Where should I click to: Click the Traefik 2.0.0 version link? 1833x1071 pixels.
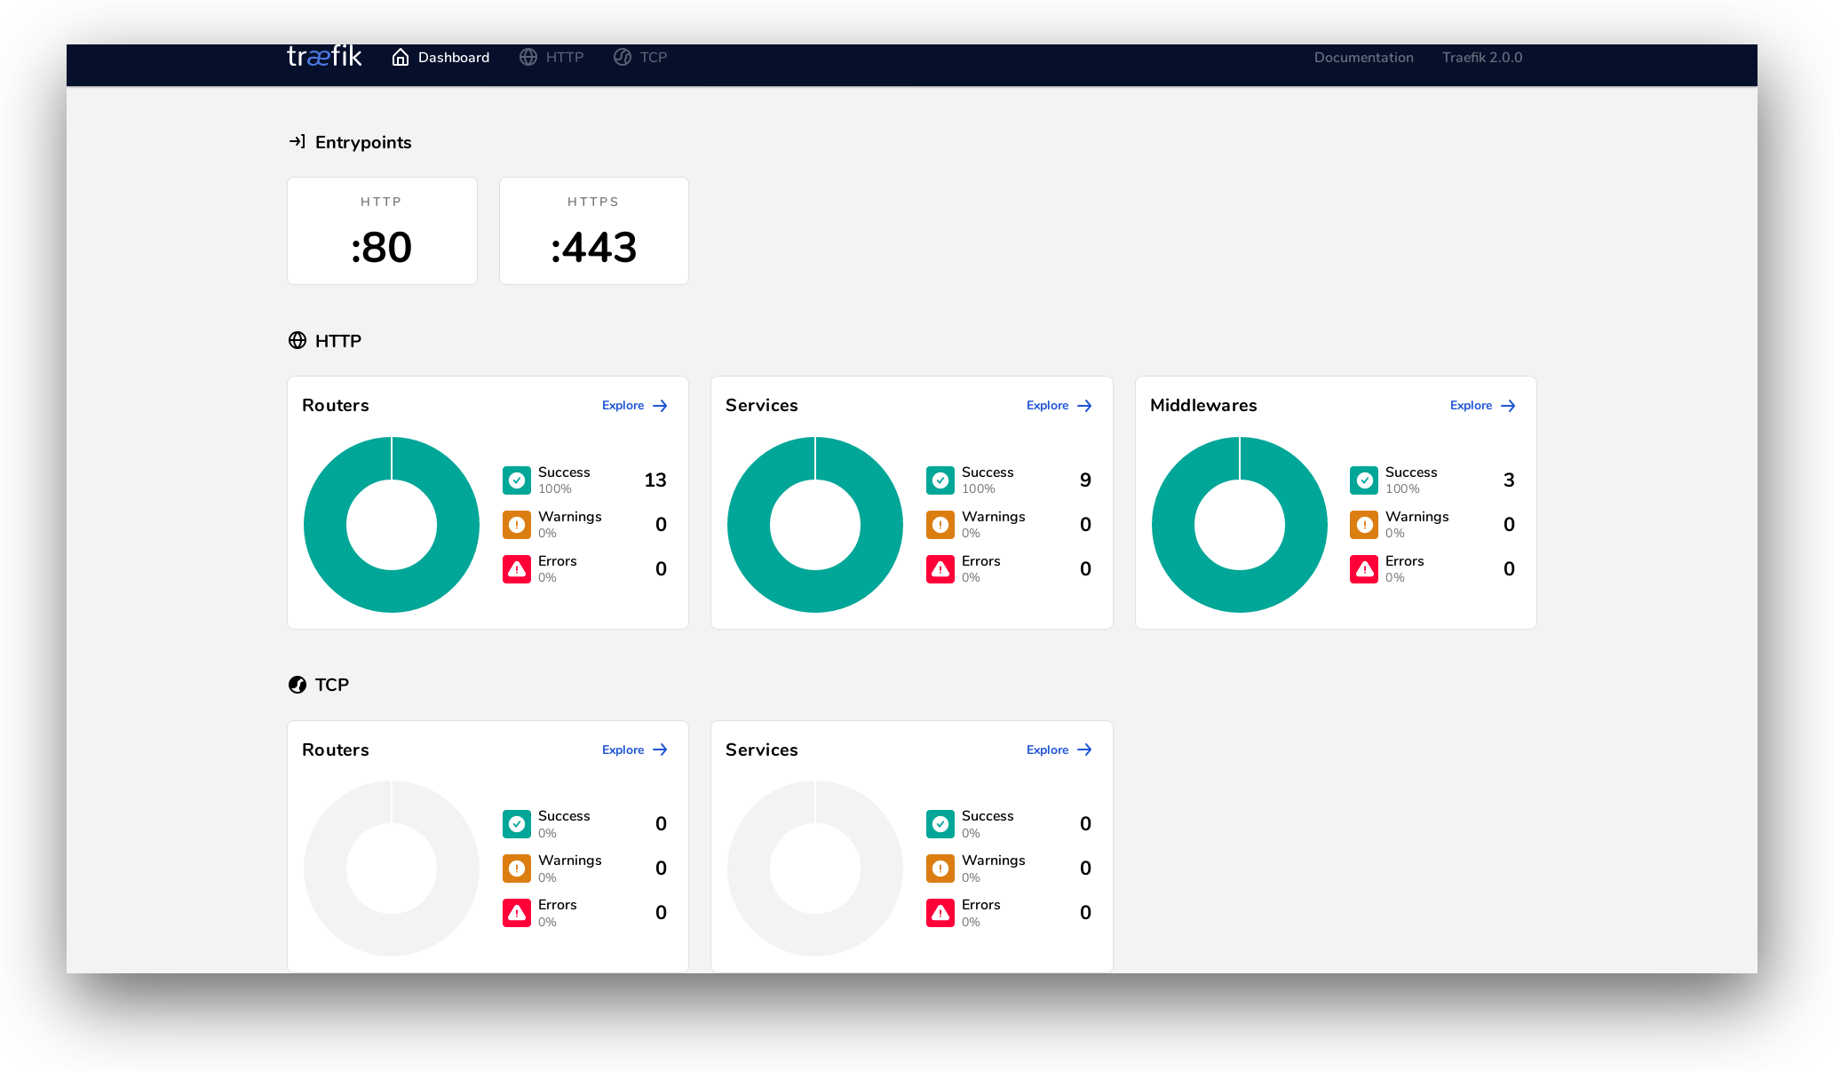pyautogui.click(x=1482, y=57)
